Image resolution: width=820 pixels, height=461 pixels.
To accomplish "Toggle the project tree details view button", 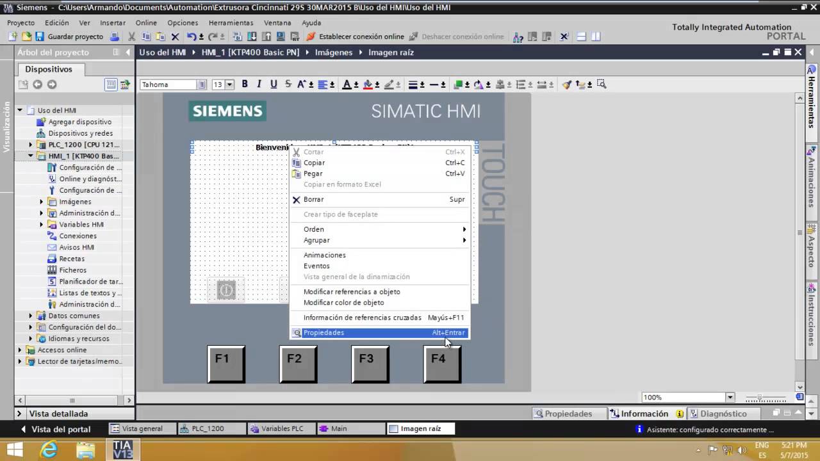I will pyautogui.click(x=111, y=85).
